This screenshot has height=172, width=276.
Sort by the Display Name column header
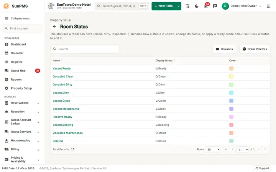[165, 60]
